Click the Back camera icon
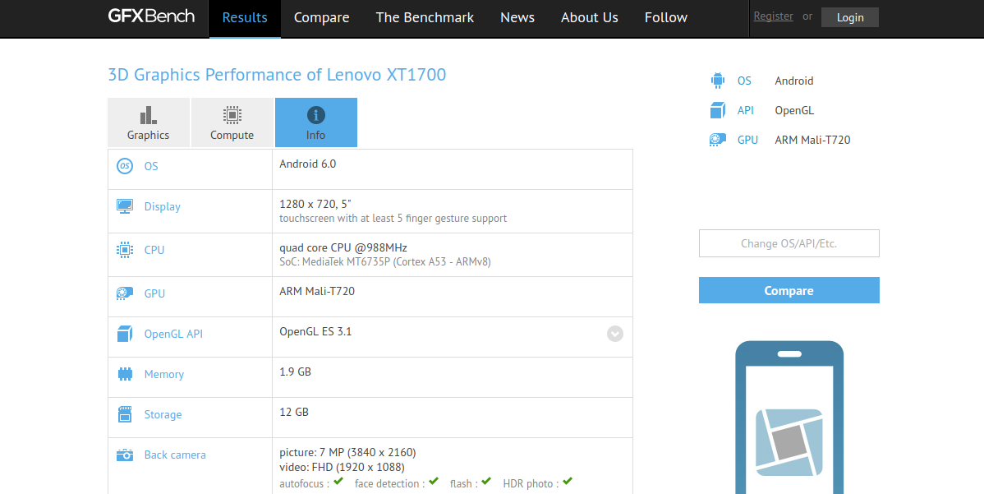Image resolution: width=984 pixels, height=494 pixels. coord(125,455)
